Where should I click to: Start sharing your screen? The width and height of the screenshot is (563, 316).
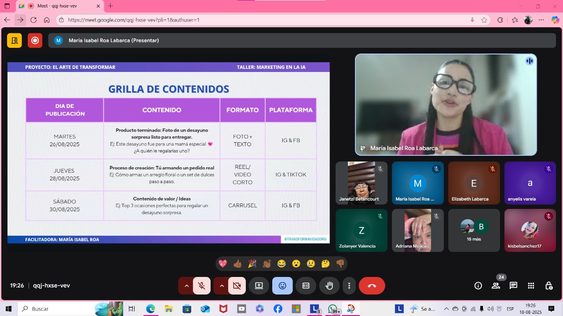[259, 286]
